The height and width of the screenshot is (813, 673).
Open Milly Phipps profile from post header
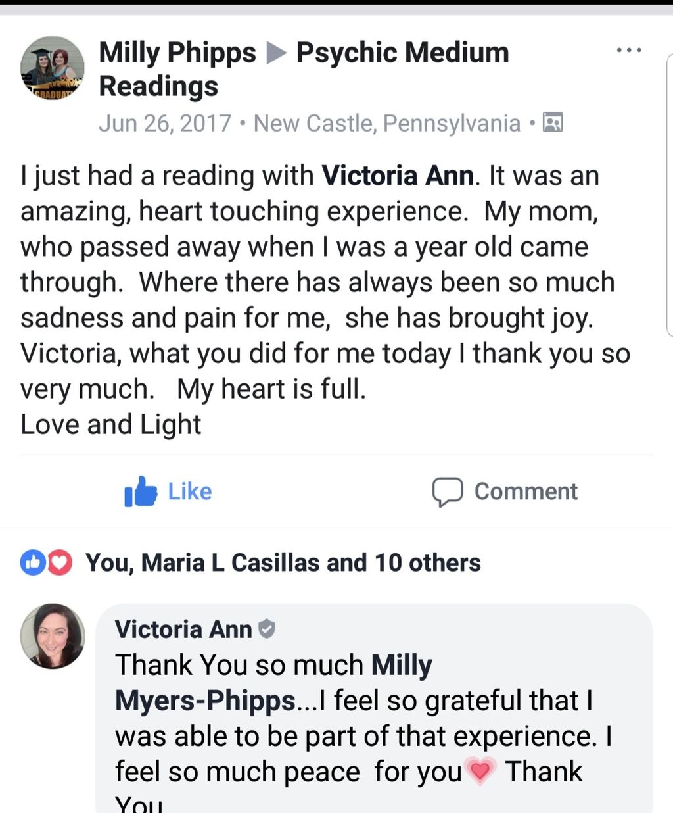[x=177, y=53]
